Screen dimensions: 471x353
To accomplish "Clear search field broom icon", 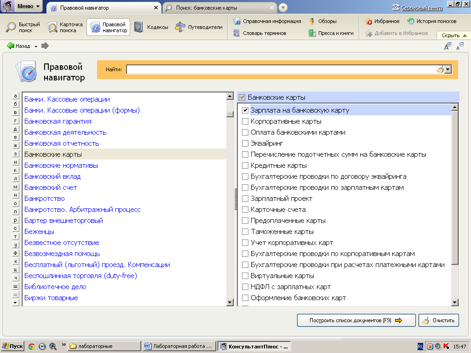I will click(x=440, y=69).
